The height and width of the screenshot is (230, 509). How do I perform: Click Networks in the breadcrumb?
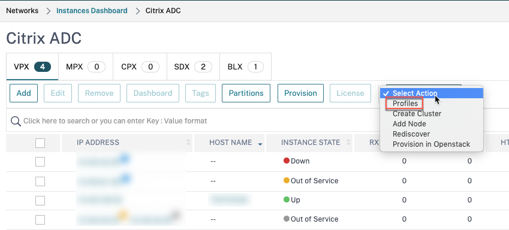pyautogui.click(x=22, y=11)
